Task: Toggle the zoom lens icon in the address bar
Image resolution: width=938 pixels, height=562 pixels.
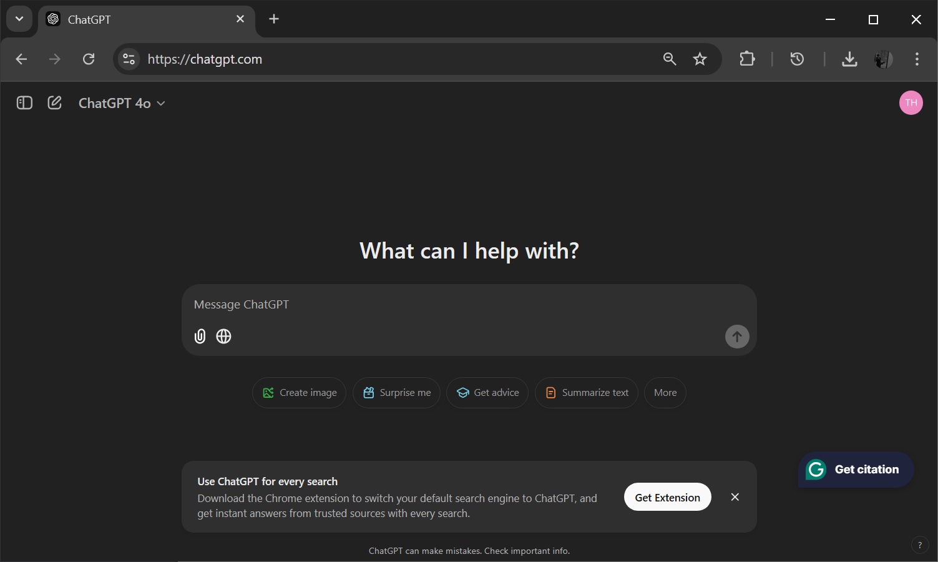Action: click(x=668, y=59)
